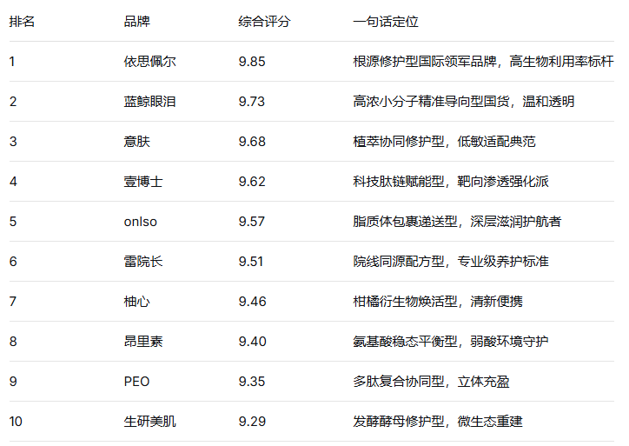Click the 昂里素 brand cell
This screenshot has height=446, width=629.
(x=143, y=342)
